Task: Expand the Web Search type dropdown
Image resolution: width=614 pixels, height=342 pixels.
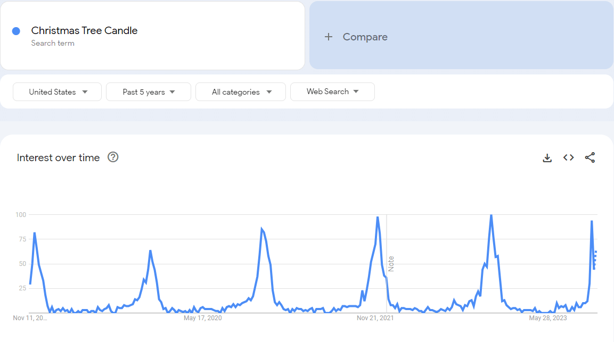Action: coord(332,91)
